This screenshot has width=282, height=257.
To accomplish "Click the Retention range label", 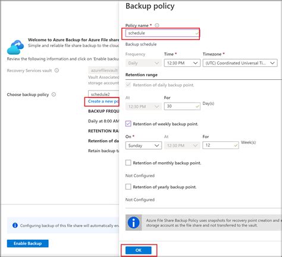I will click(x=142, y=75).
